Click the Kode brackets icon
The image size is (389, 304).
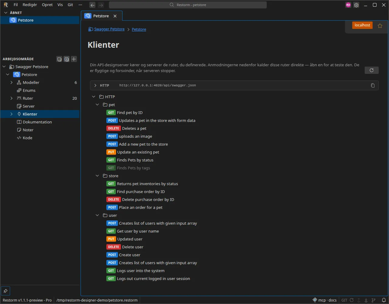pos(19,138)
